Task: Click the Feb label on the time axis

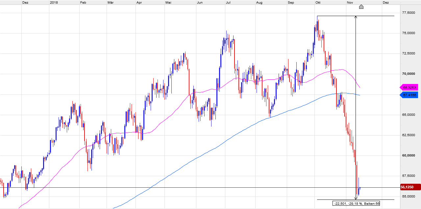Action: [x=83, y=2]
